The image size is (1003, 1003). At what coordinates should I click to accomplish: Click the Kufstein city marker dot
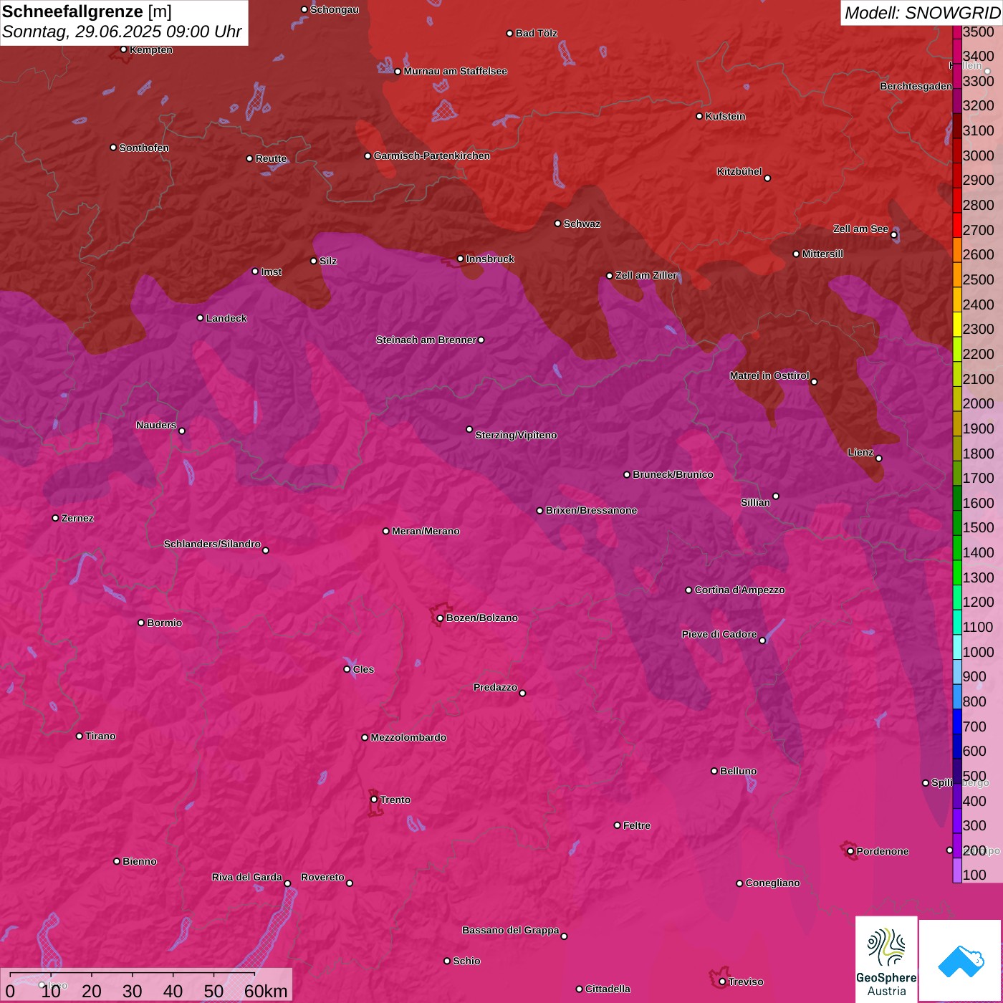click(700, 116)
